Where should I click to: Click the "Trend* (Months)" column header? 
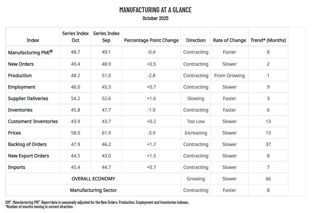click(x=268, y=40)
